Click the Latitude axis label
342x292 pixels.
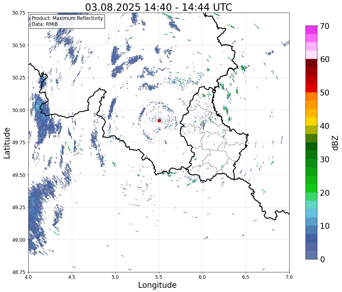tap(7, 143)
